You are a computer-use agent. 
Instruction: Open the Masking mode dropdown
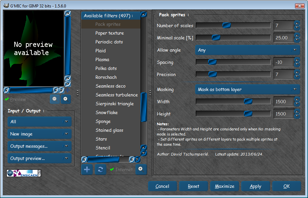tap(248, 89)
